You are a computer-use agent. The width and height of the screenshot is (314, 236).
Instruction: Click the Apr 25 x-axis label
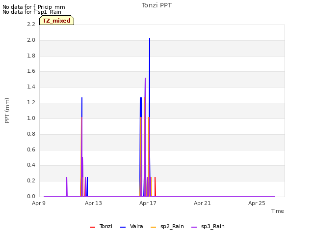click(257, 203)
